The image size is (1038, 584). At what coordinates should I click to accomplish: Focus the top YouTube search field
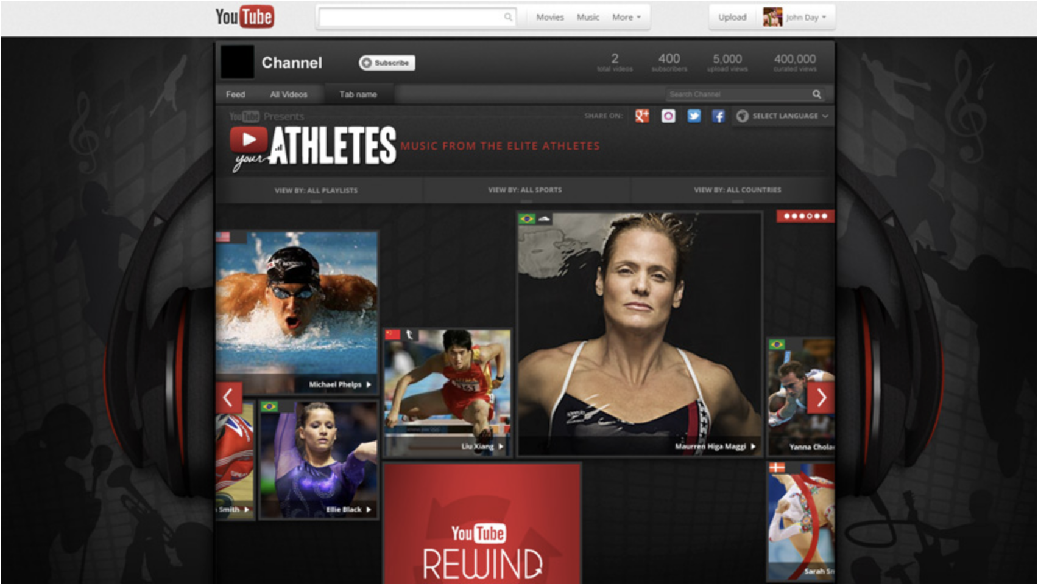[x=417, y=17]
